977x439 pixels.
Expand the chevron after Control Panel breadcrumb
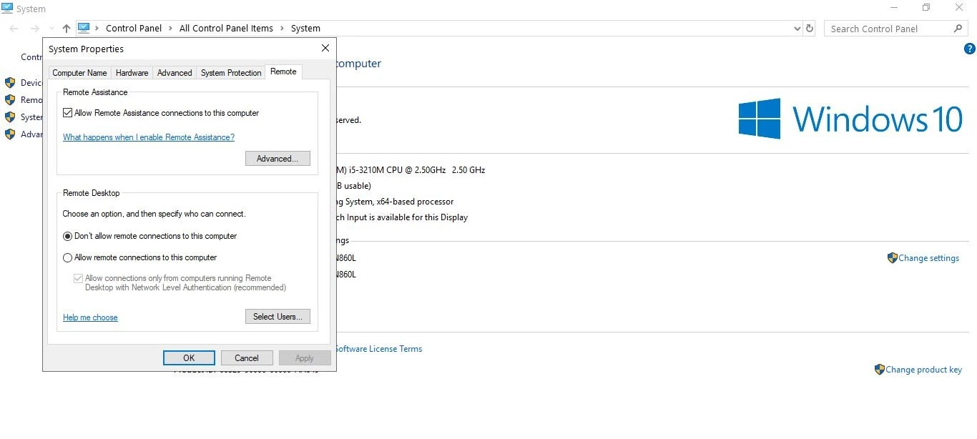pos(170,29)
